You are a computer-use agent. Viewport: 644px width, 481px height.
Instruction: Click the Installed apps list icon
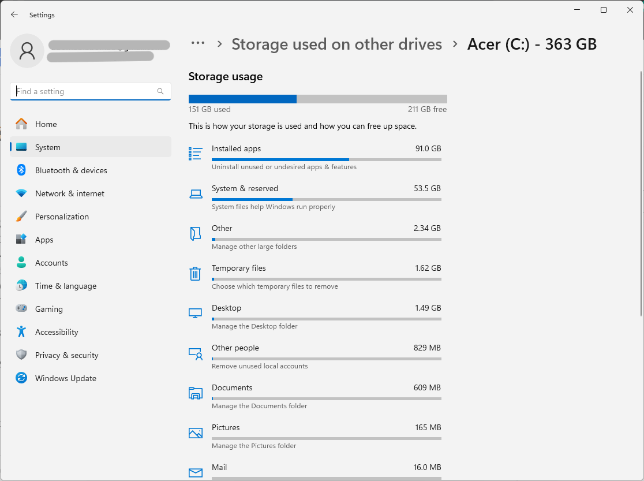[x=196, y=154]
